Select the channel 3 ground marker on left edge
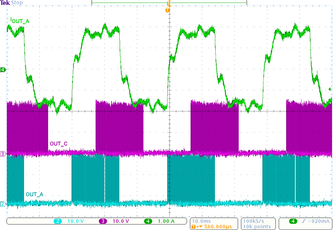This screenshot has height=230, width=333. [3, 154]
